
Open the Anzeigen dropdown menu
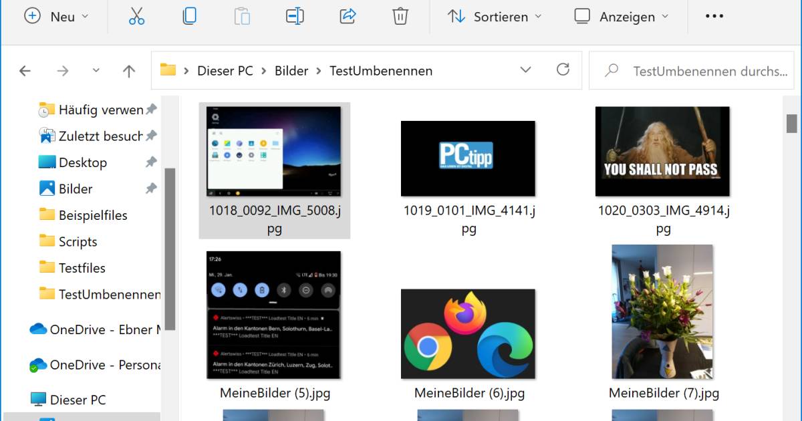622,17
